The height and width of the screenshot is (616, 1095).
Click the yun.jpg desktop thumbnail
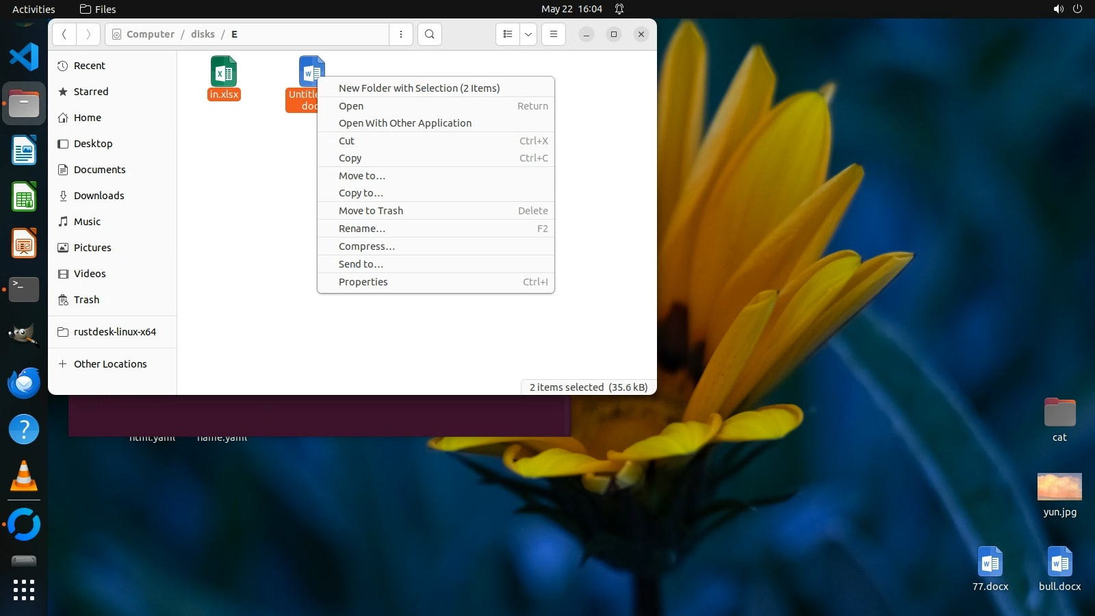[x=1059, y=487]
